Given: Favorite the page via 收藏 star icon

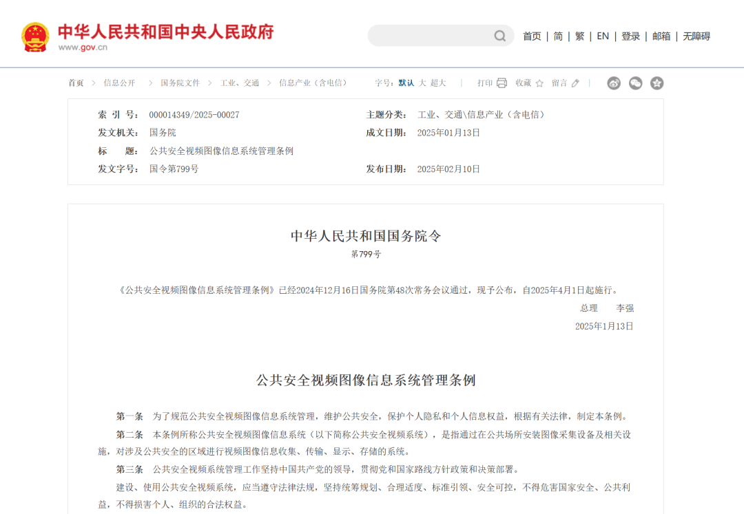Looking at the screenshot, I should coord(539,83).
